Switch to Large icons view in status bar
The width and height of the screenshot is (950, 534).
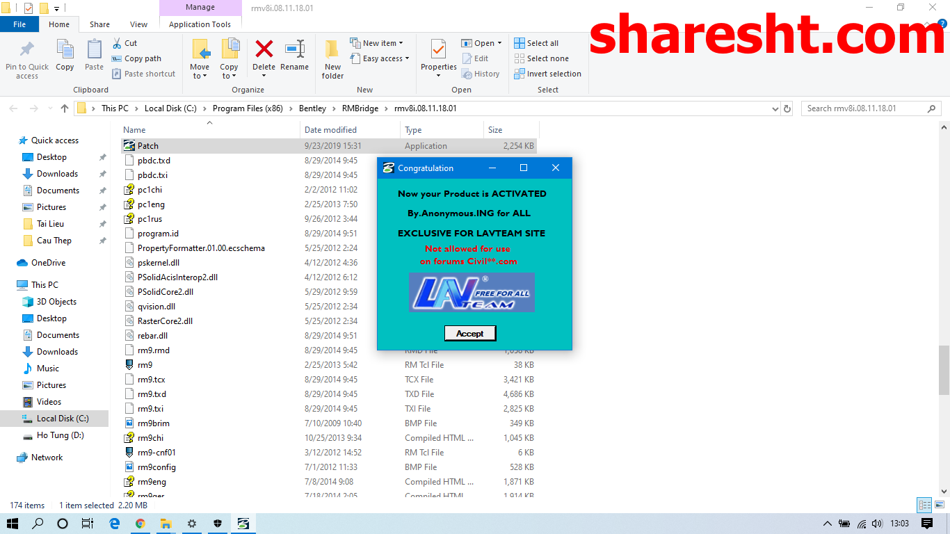click(938, 505)
